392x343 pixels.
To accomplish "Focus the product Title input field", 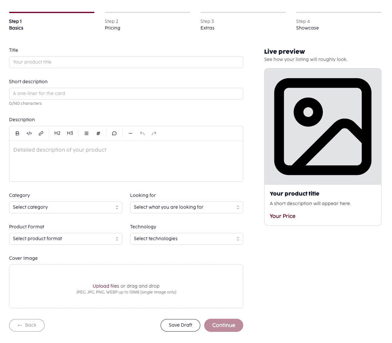I will [x=126, y=62].
